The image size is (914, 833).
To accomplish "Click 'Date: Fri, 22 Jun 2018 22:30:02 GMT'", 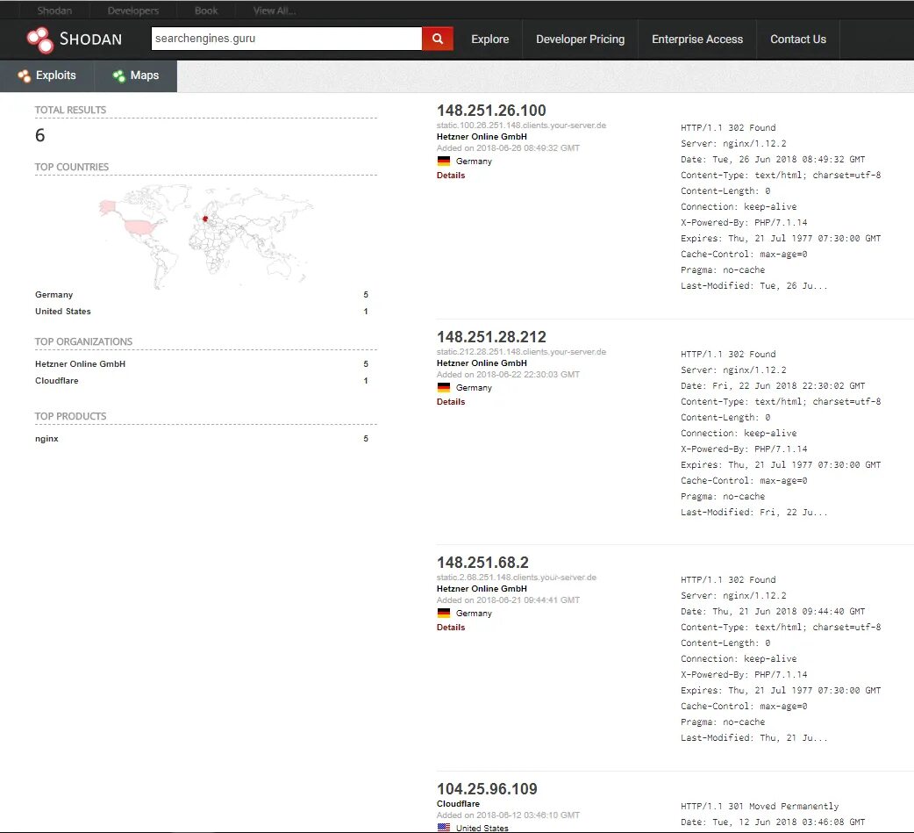I will [x=773, y=385].
